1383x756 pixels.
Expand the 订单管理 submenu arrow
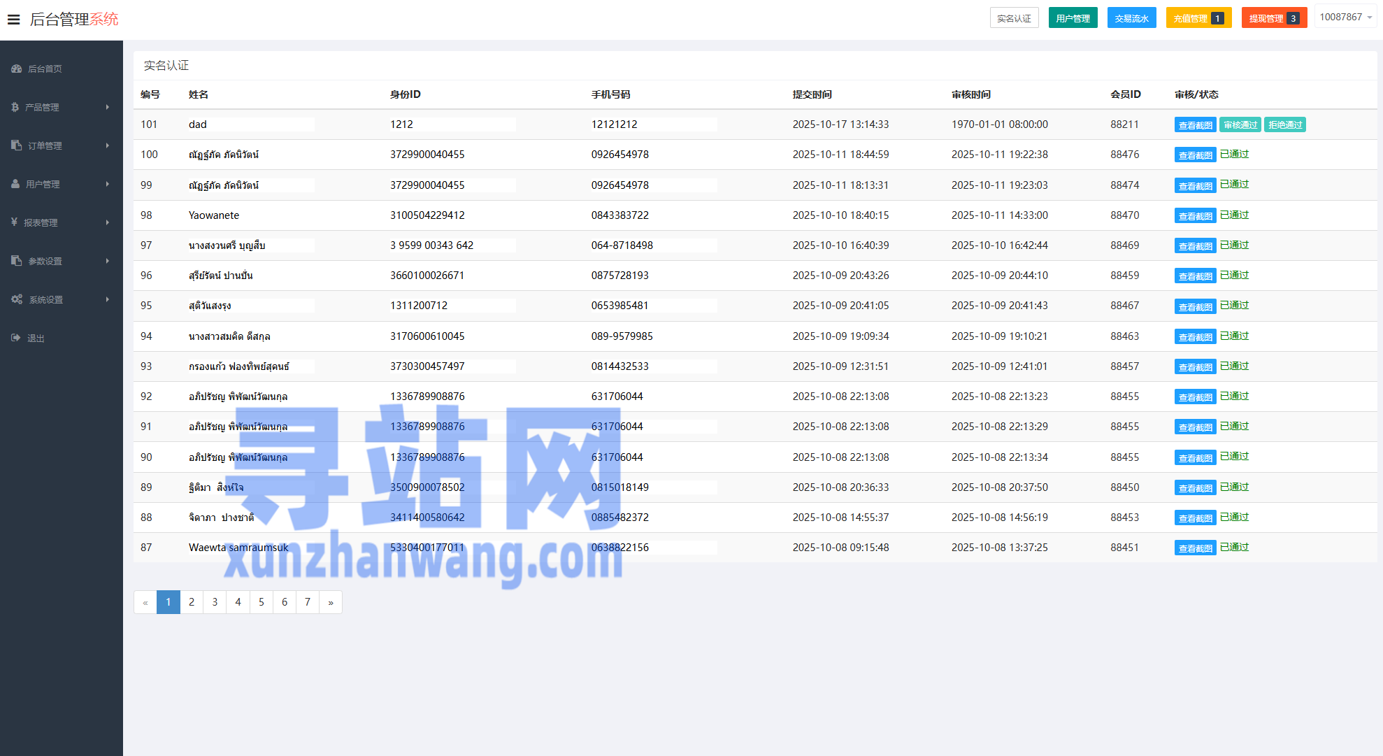point(108,145)
